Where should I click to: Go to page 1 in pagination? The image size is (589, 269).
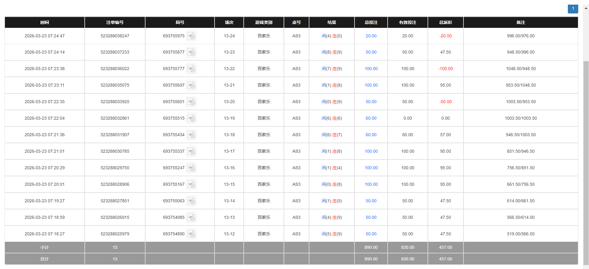tap(573, 9)
